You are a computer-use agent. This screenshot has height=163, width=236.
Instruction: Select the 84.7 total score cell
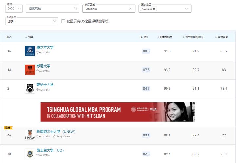click(x=146, y=88)
